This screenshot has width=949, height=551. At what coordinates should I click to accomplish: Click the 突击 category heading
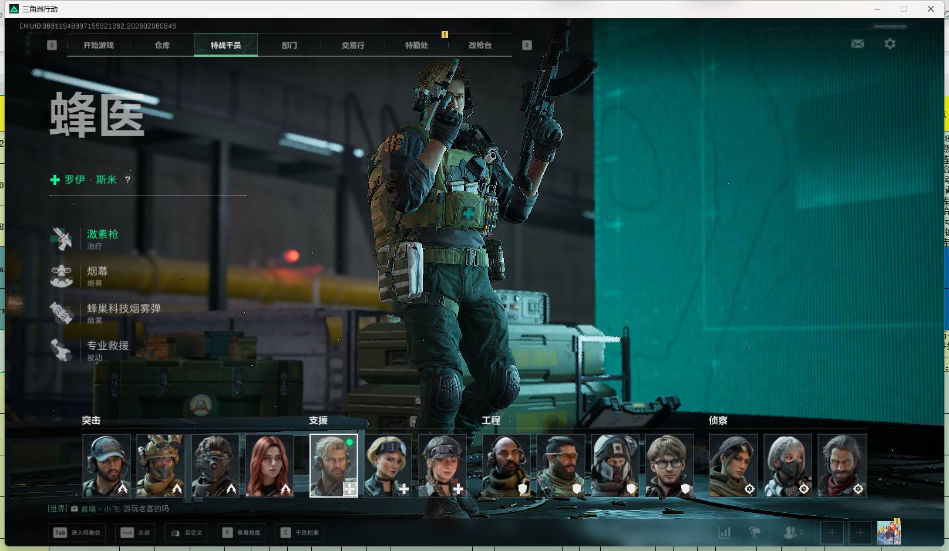(91, 421)
